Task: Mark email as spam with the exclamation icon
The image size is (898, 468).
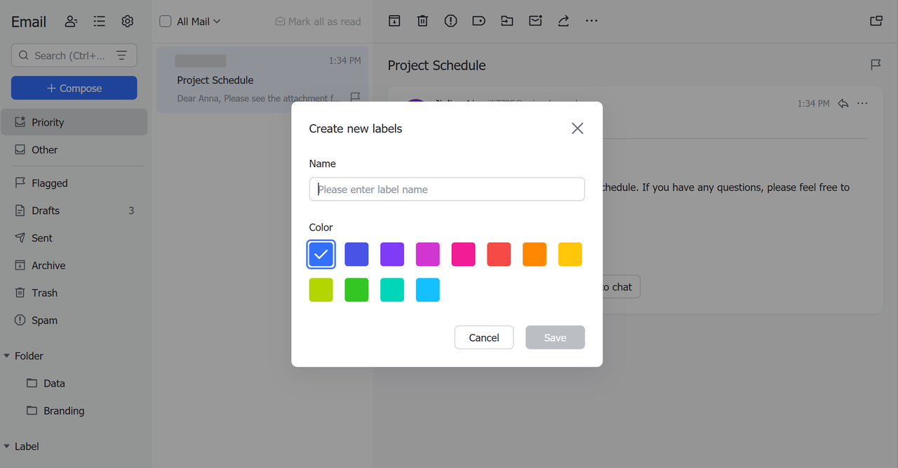Action: pos(450,21)
